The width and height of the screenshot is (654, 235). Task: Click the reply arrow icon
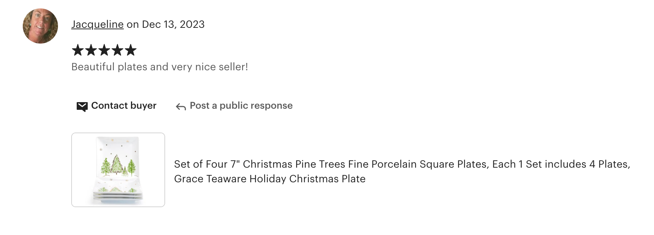click(x=181, y=107)
